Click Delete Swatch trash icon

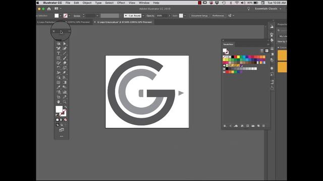pyautogui.click(x=263, y=126)
